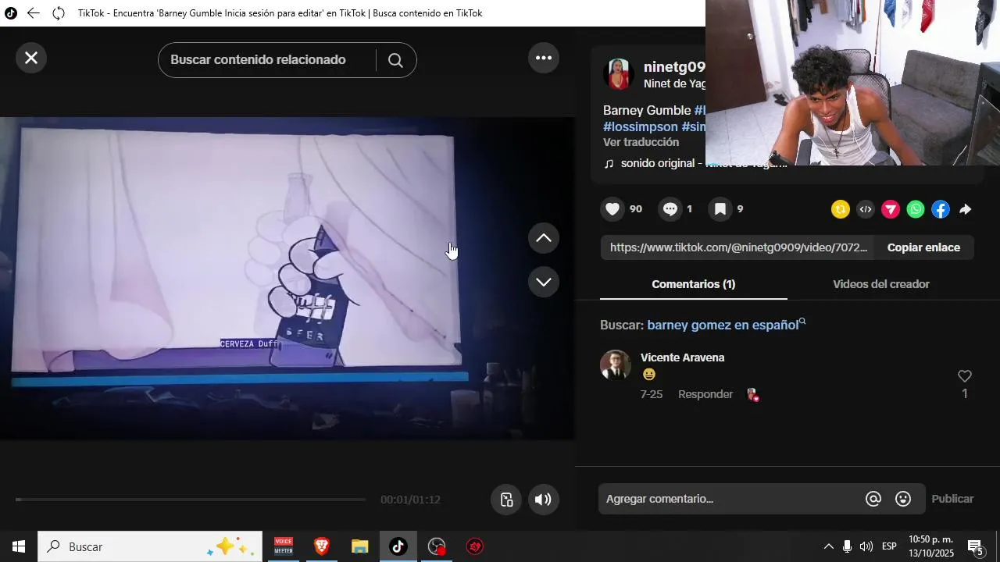Like the video with heart icon
Viewport: 1000px width, 562px height.
612,209
